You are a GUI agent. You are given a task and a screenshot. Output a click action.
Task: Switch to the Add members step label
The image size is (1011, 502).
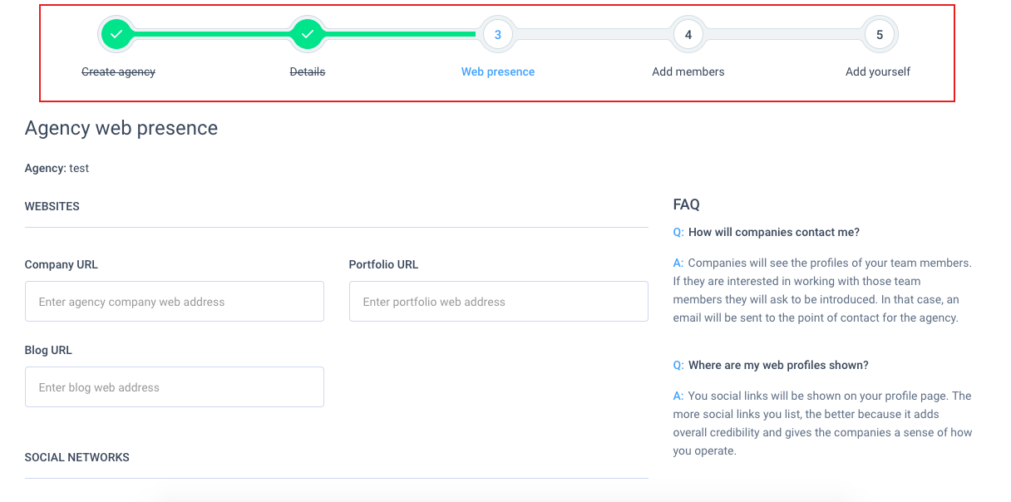coord(688,71)
